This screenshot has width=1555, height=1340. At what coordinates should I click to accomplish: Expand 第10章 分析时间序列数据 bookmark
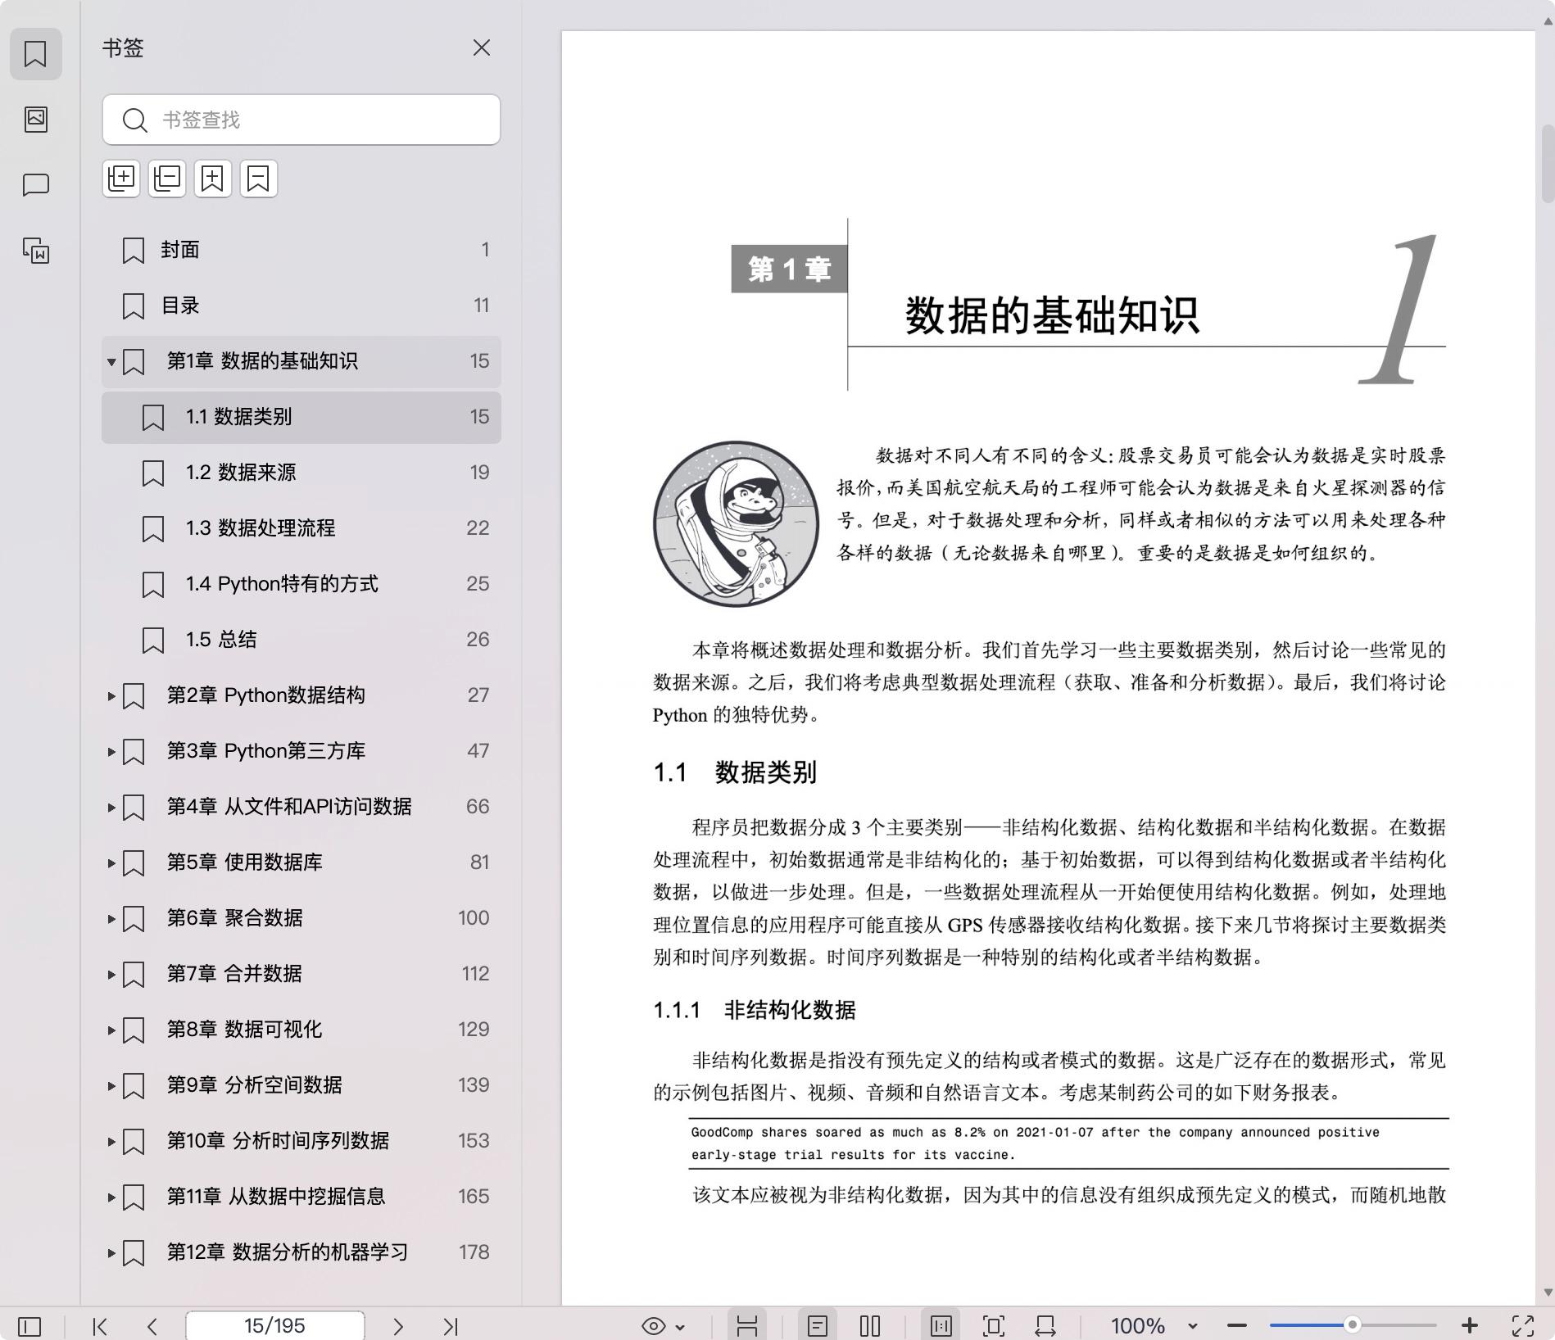click(111, 1141)
